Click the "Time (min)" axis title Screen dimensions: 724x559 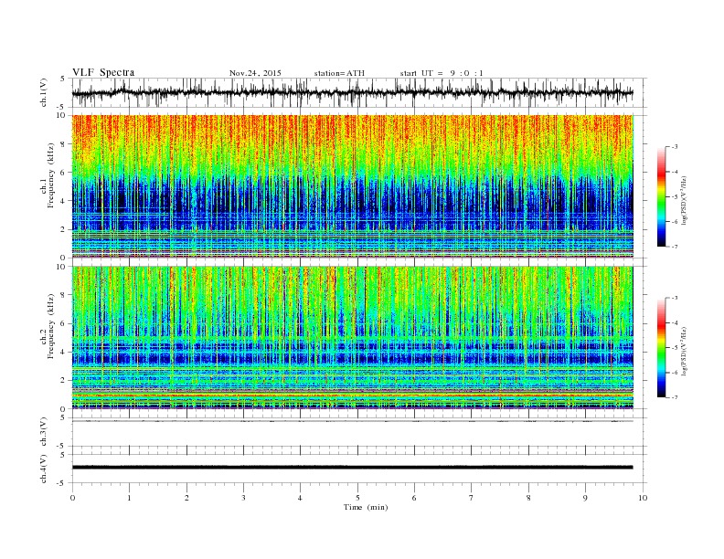coord(366,507)
